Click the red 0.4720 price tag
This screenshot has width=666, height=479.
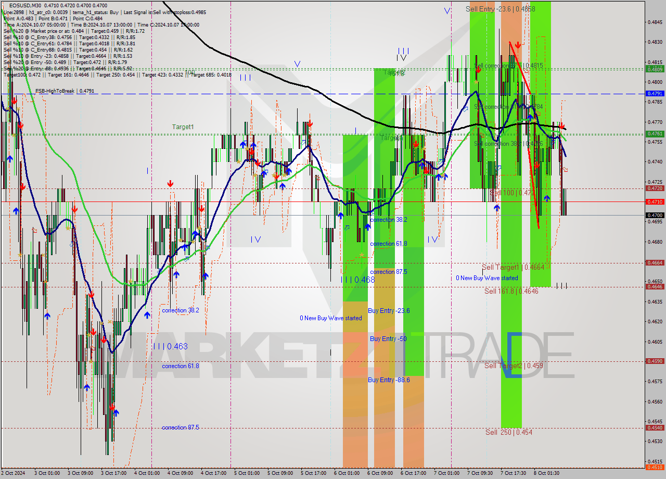coord(655,188)
